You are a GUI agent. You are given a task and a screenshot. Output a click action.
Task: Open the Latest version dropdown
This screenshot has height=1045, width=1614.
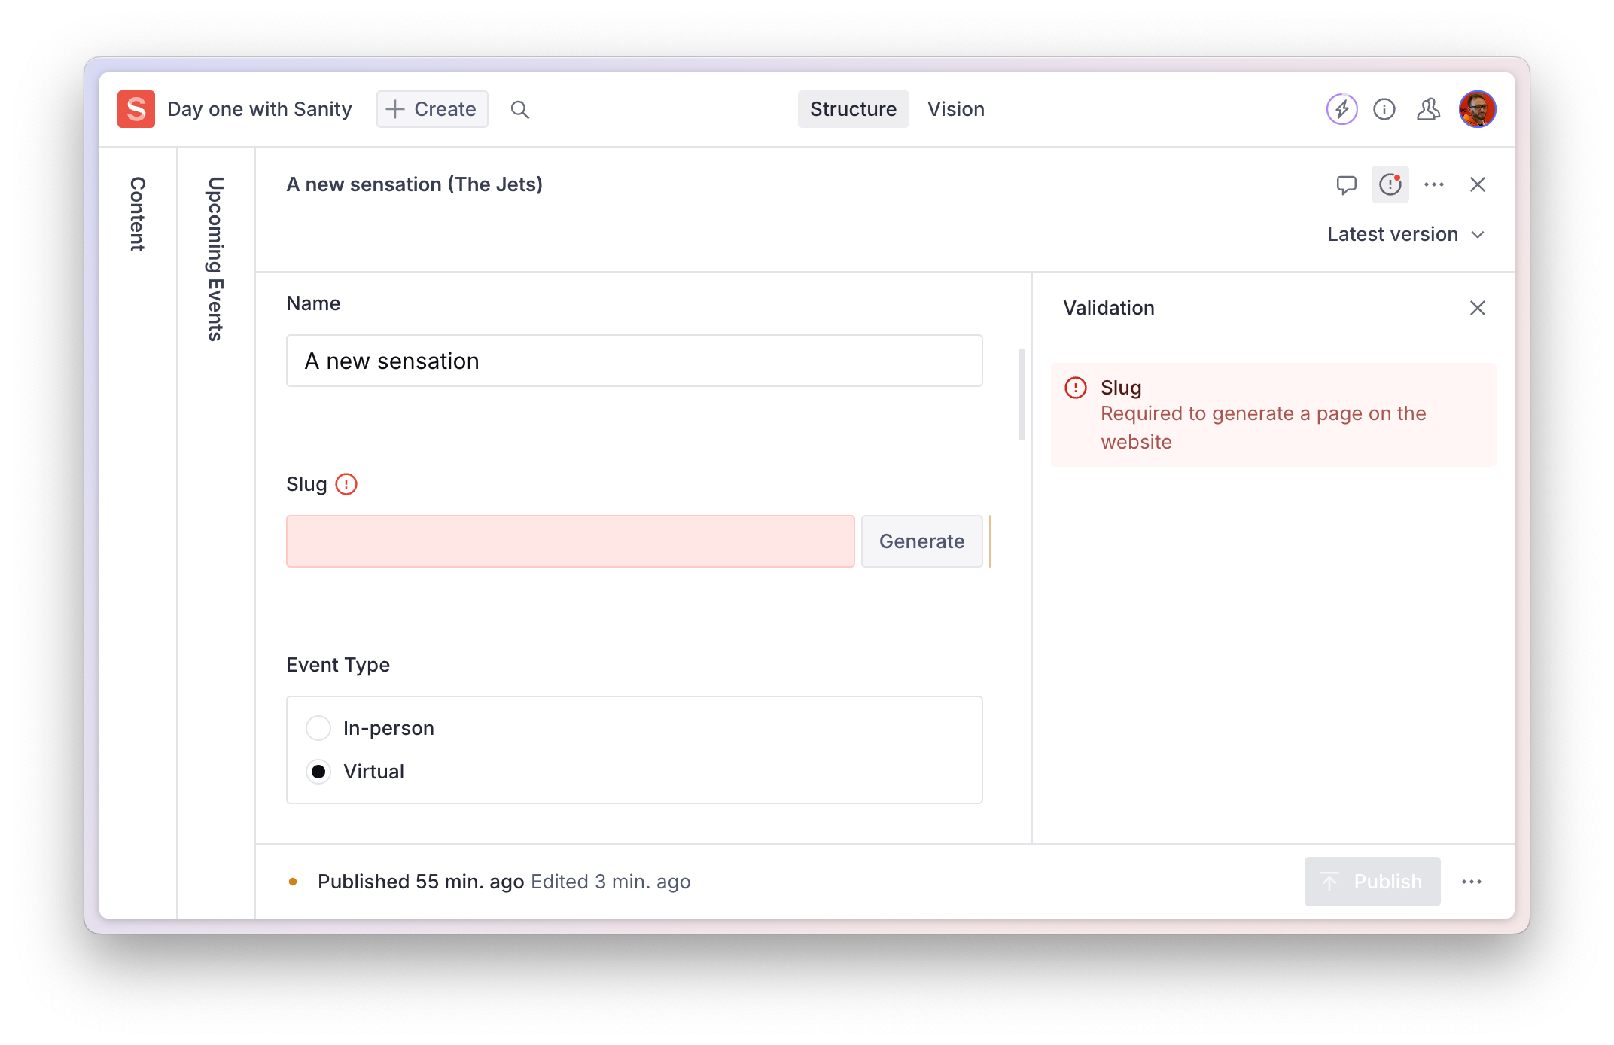point(1405,234)
